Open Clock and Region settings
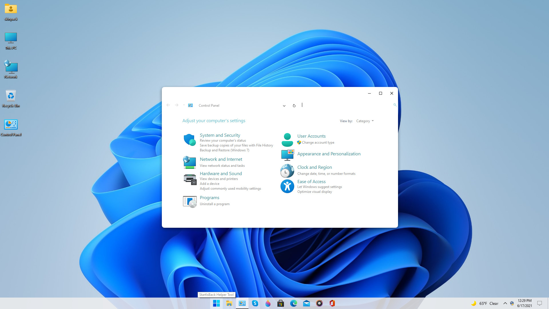549x309 pixels. tap(315, 167)
